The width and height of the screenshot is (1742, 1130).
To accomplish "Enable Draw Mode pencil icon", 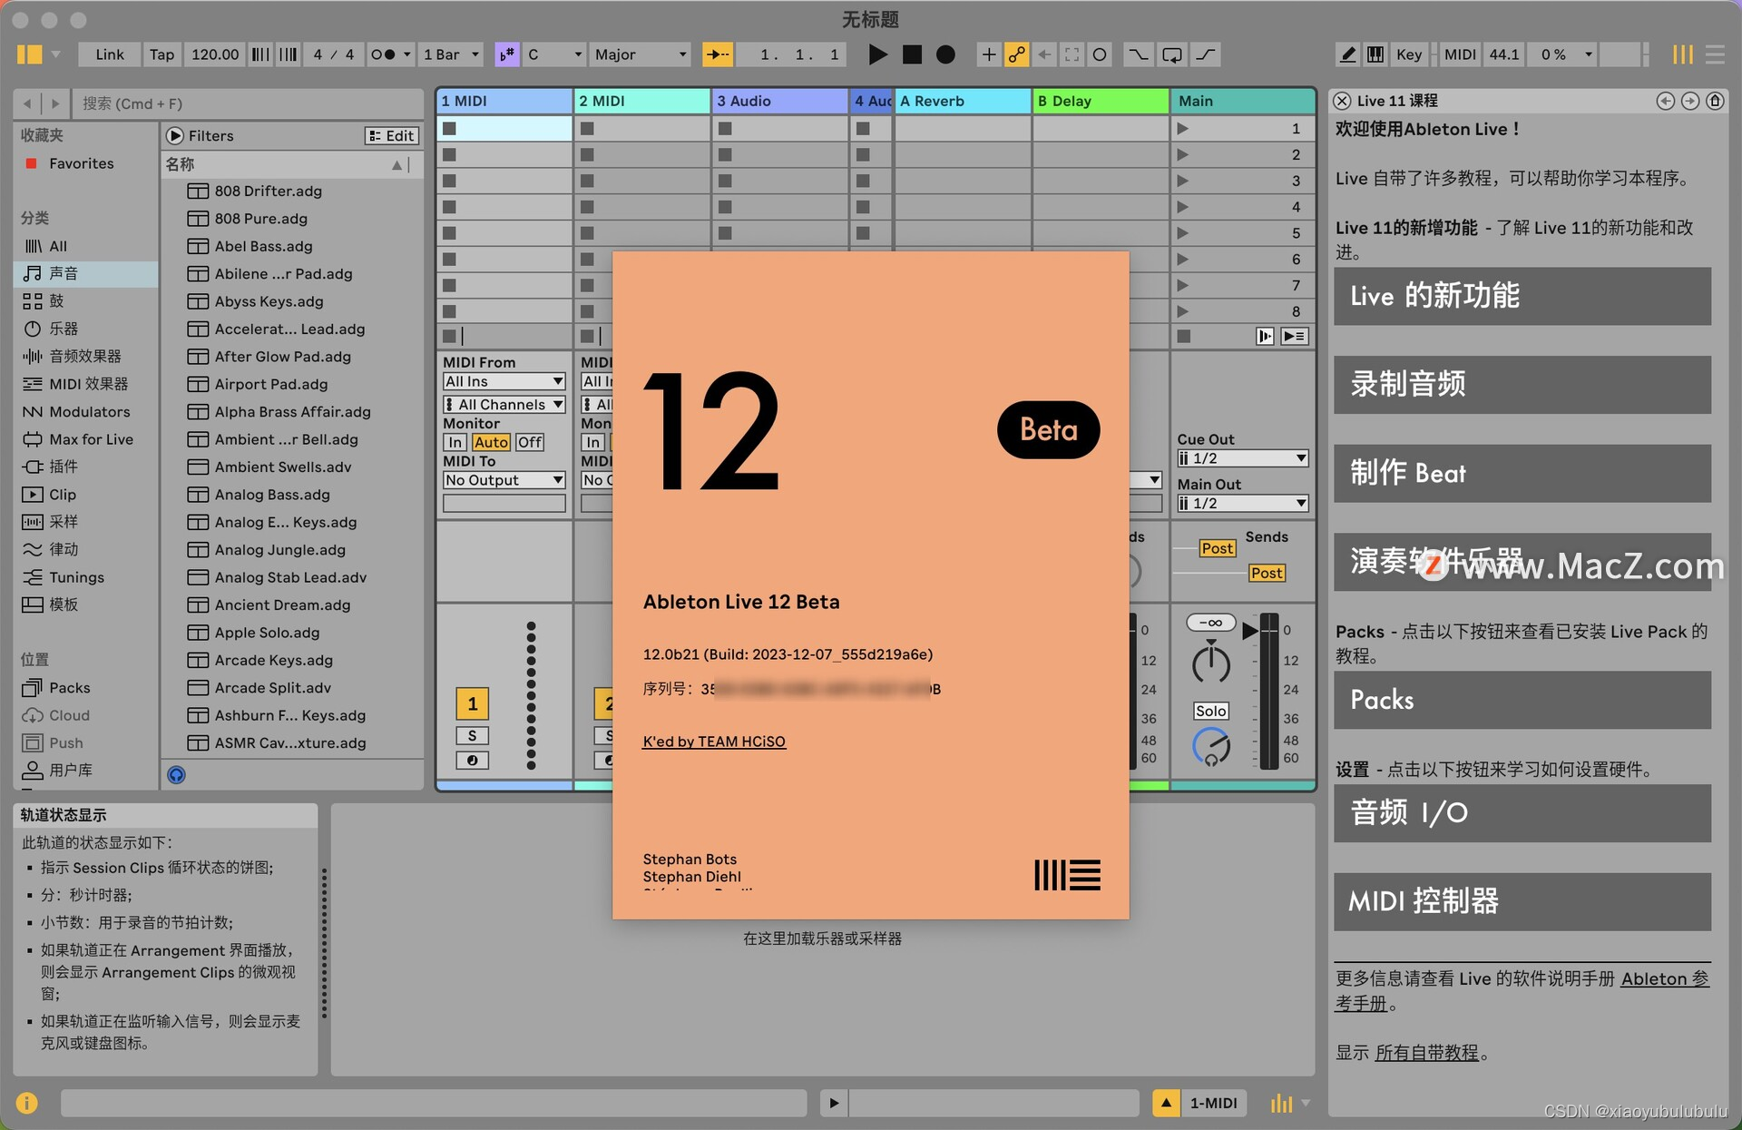I will pyautogui.click(x=1348, y=54).
